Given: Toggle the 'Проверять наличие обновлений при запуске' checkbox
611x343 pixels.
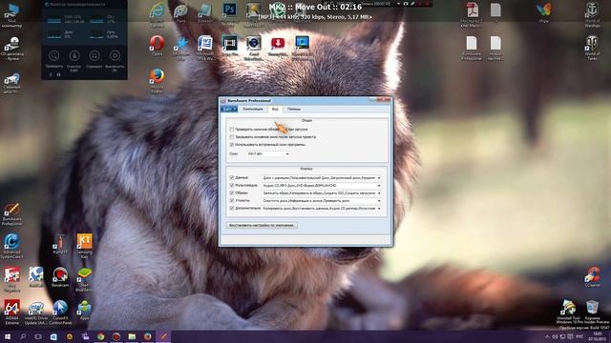Looking at the screenshot, I should click(232, 130).
